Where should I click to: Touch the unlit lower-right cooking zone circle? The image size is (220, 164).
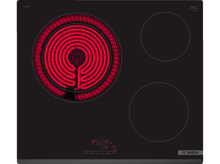[x=159, y=112]
